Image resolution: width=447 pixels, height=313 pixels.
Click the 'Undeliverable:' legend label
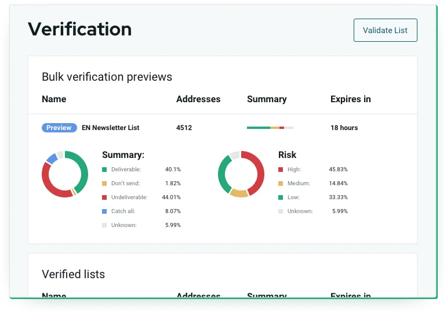[x=129, y=197]
